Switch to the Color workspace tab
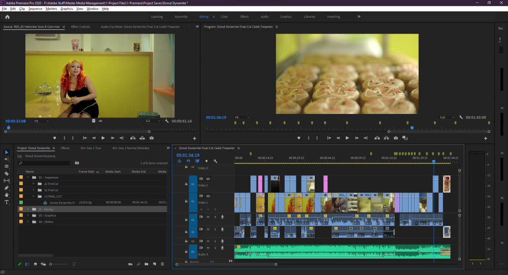Viewport: 508px width, 275px height. [x=224, y=17]
